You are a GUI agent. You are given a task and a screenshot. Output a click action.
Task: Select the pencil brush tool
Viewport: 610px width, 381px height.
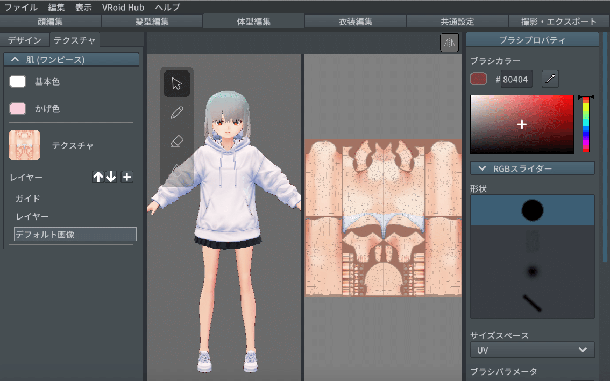176,112
